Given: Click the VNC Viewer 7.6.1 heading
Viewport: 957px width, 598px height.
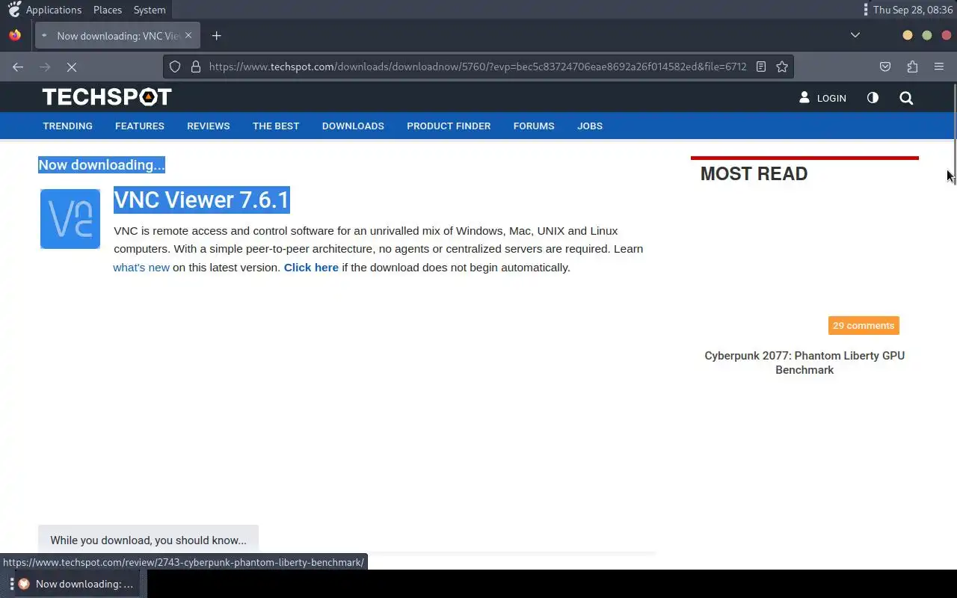Looking at the screenshot, I should coord(202,200).
